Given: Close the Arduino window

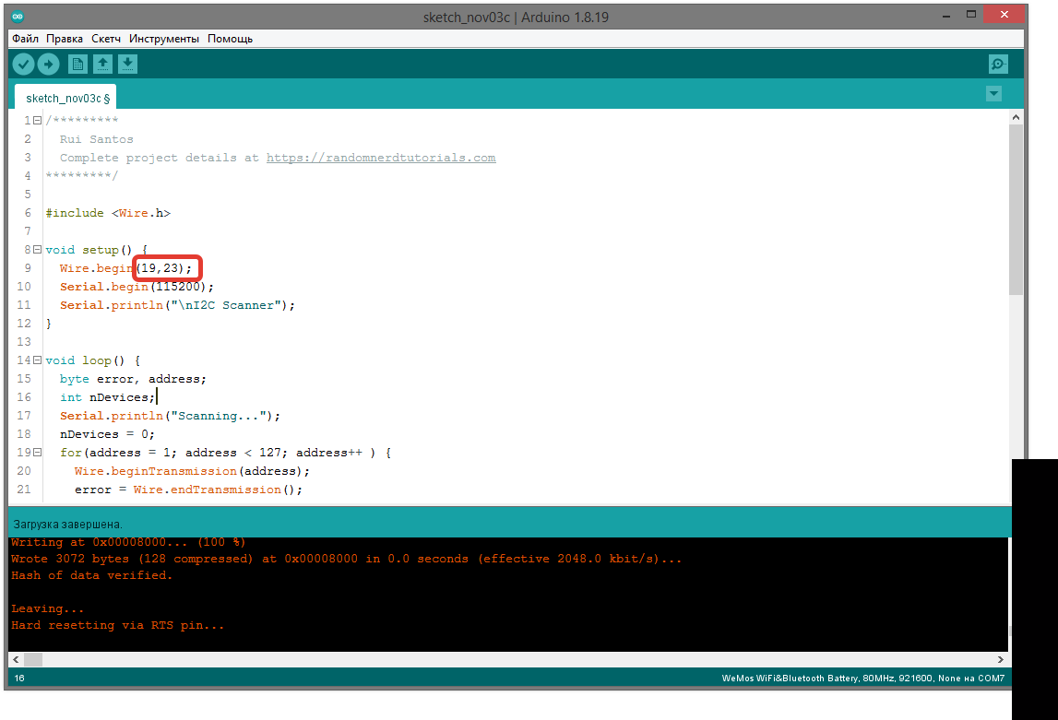Looking at the screenshot, I should click(x=1005, y=14).
